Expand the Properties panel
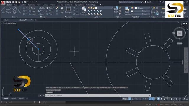This screenshot has width=189, height=106. click(136, 17)
